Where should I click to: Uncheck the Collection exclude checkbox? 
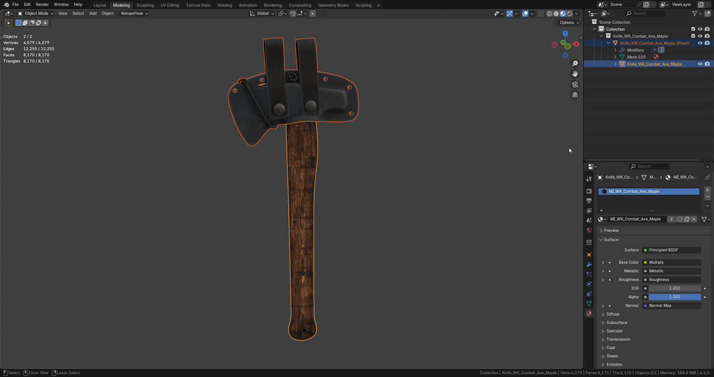[693, 29]
